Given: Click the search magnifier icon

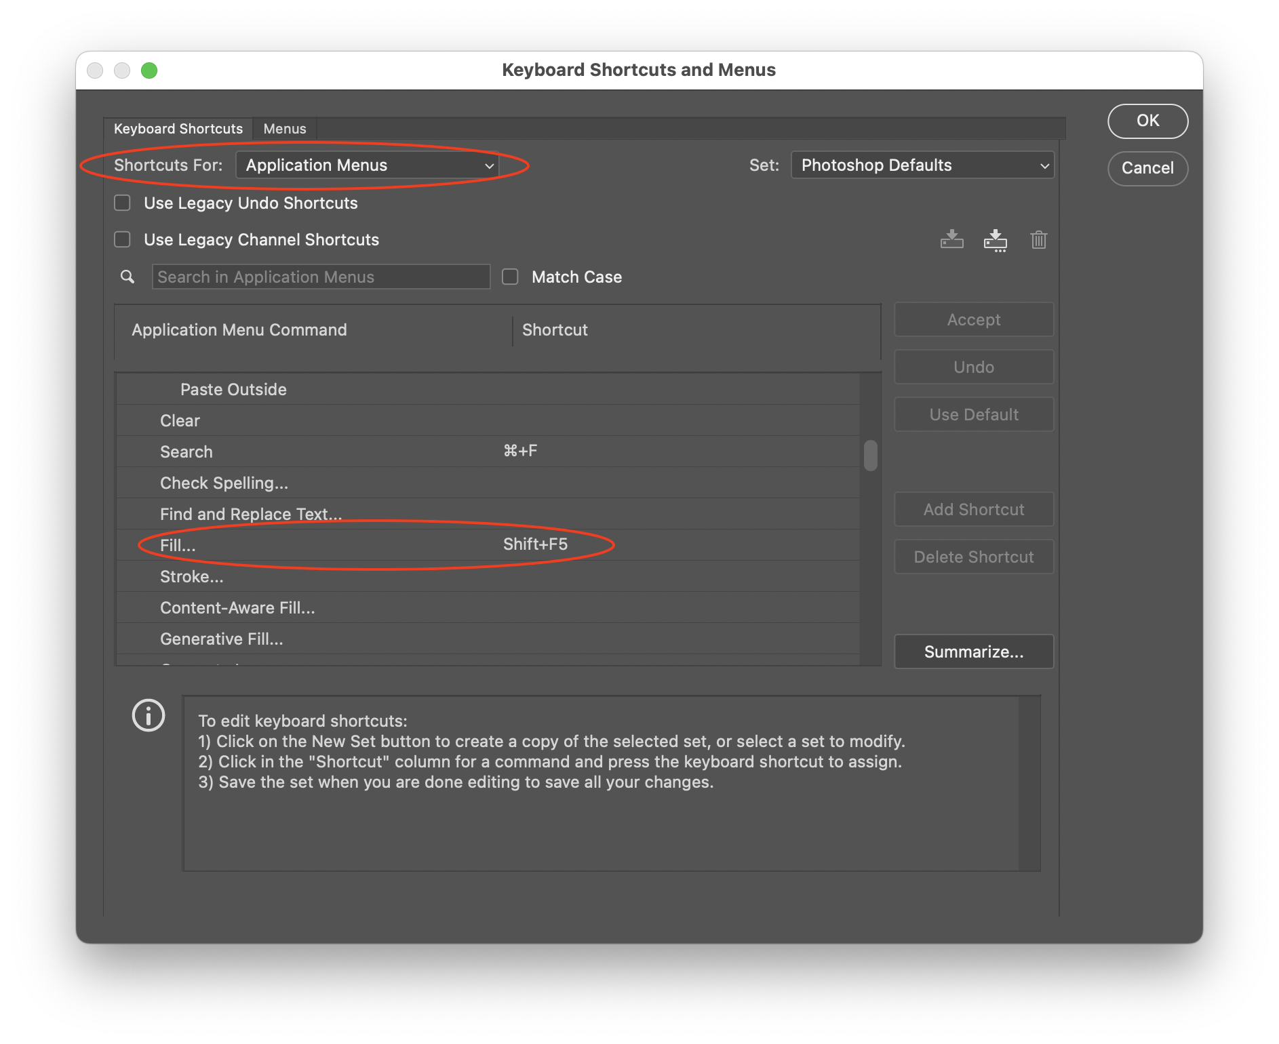Looking at the screenshot, I should pyautogui.click(x=127, y=277).
